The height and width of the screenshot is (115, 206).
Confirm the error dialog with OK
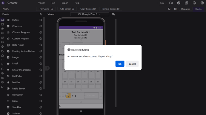coord(120,64)
